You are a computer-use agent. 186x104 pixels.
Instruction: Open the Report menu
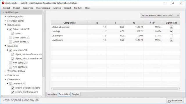coord(67,8)
